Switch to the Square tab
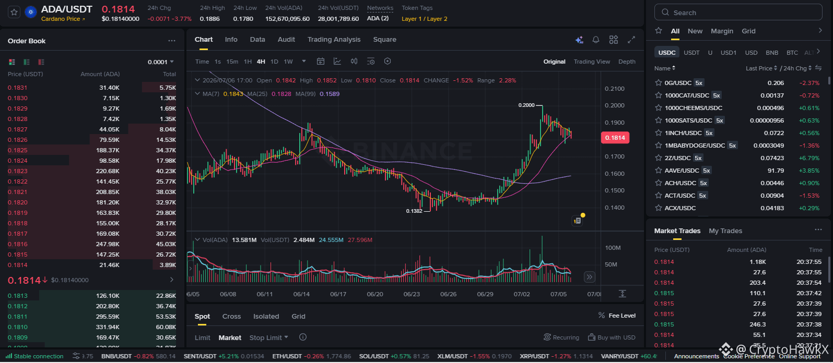833x363 pixels. tap(384, 40)
